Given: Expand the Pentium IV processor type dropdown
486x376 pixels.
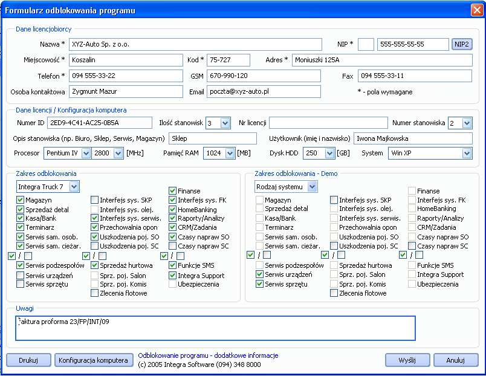Looking at the screenshot, I should 86,153.
